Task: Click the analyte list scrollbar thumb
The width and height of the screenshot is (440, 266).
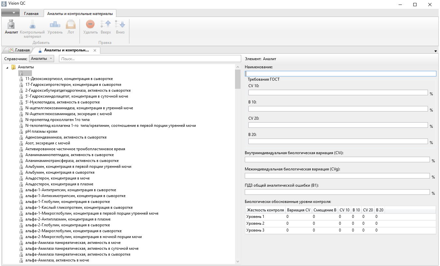Action: pos(238,79)
